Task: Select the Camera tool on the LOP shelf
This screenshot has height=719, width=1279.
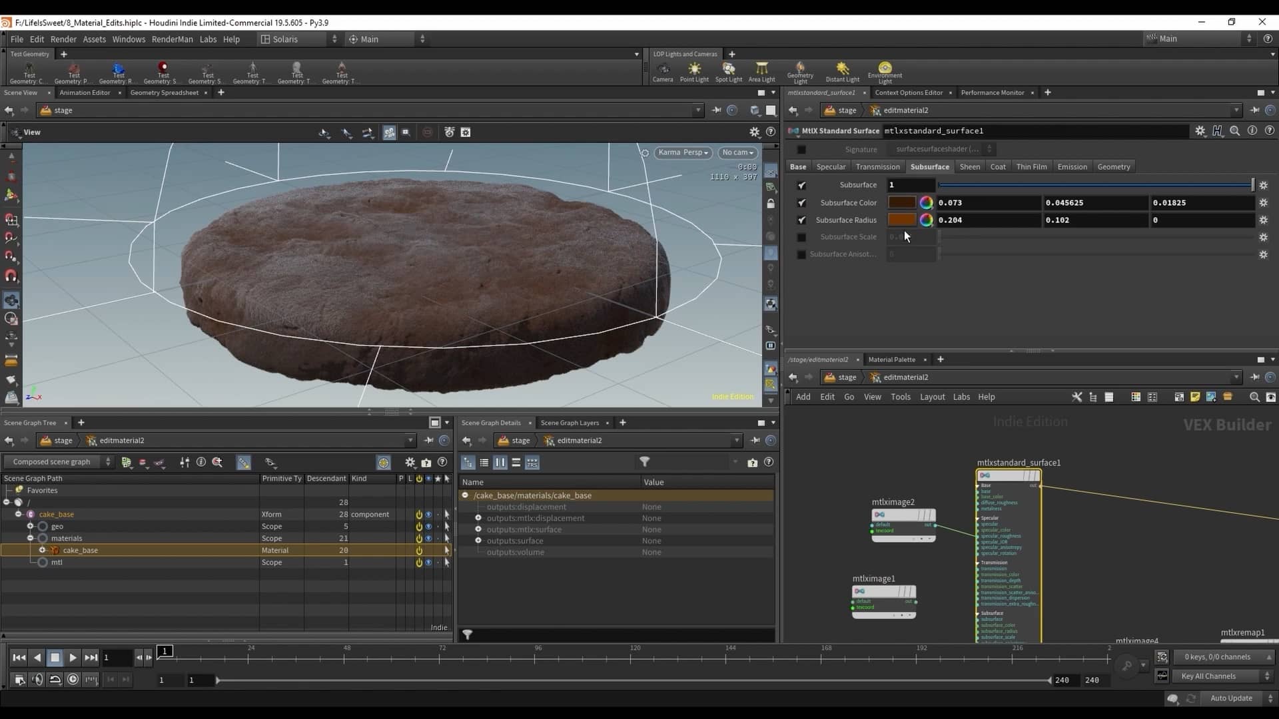Action: (x=663, y=71)
